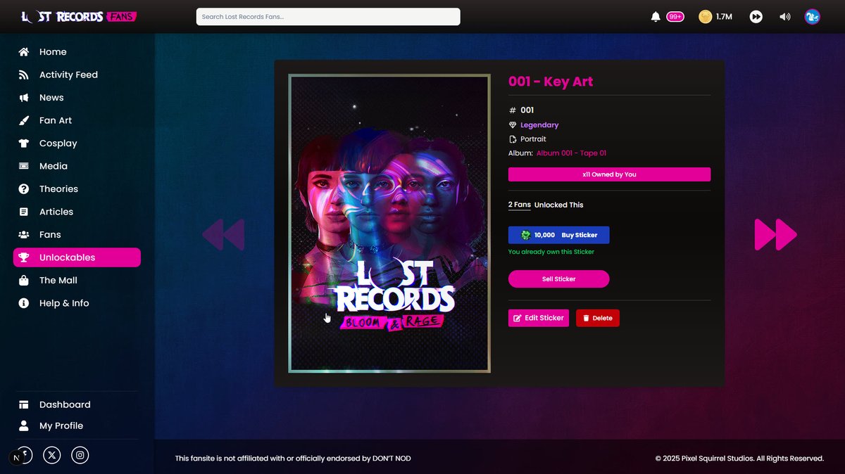The height and width of the screenshot is (474, 845).
Task: Click the Portrait orientation label
Action: (533, 139)
